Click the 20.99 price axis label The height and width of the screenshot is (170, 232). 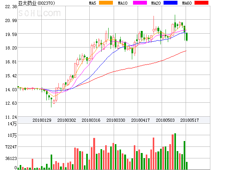tap(11, 20)
